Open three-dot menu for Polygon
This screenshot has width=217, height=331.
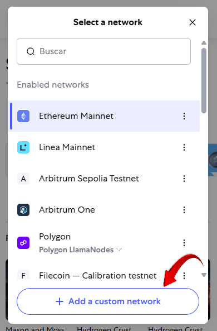click(184, 243)
